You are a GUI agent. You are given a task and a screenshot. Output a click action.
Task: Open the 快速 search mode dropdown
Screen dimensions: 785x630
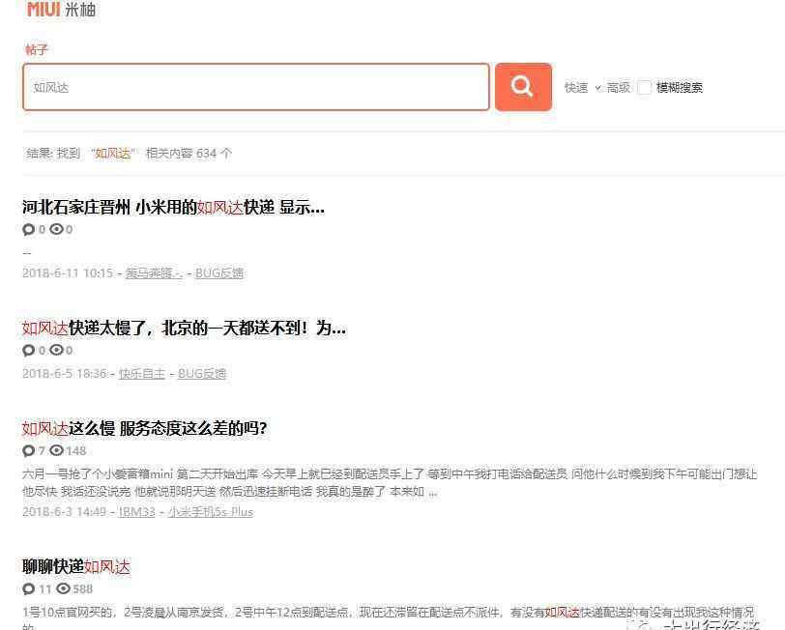(x=582, y=88)
